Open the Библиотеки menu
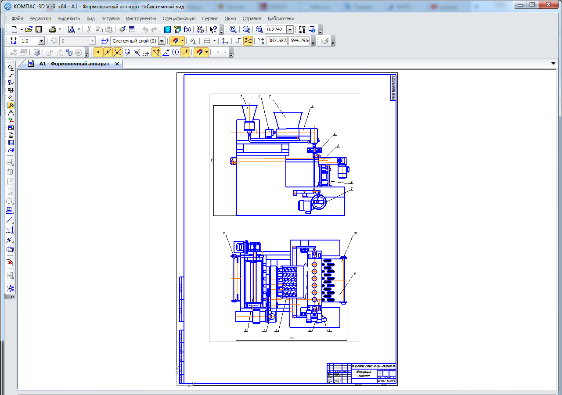 pyautogui.click(x=281, y=18)
